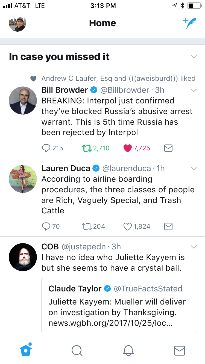205x364 pixels.
Task: Open the @laurenduca profile handle
Action: click(126, 168)
